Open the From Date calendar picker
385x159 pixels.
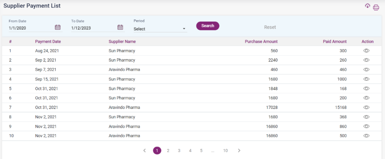(x=58, y=27)
